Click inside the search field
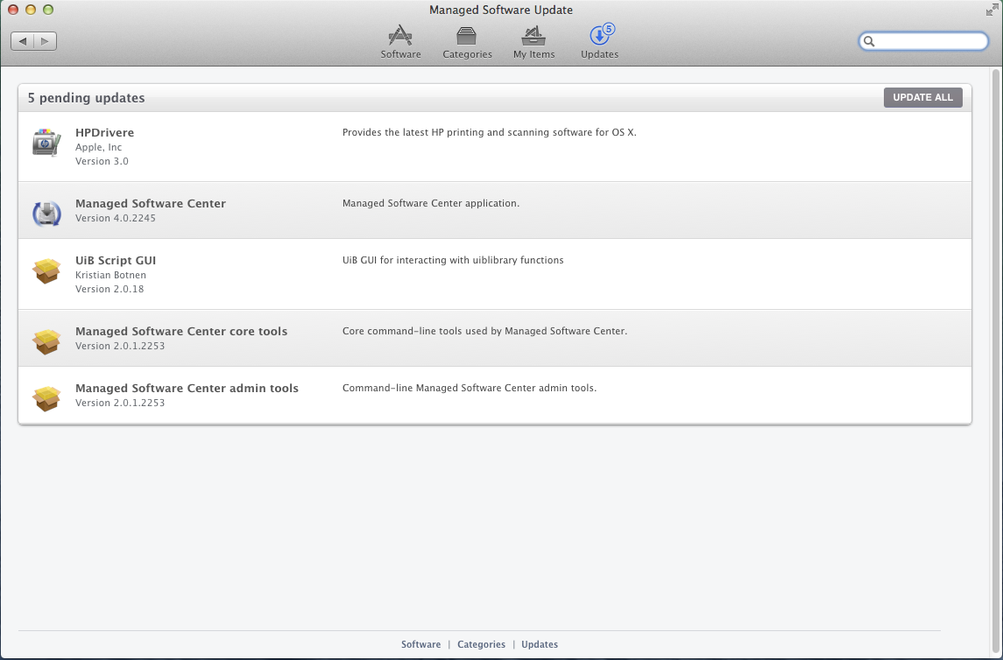1003x660 pixels. pos(930,41)
